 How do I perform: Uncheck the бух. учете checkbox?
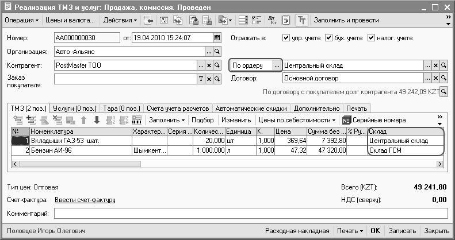[x=329, y=38]
